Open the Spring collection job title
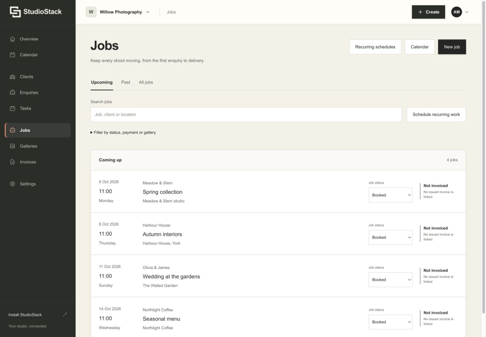 [x=162, y=192]
